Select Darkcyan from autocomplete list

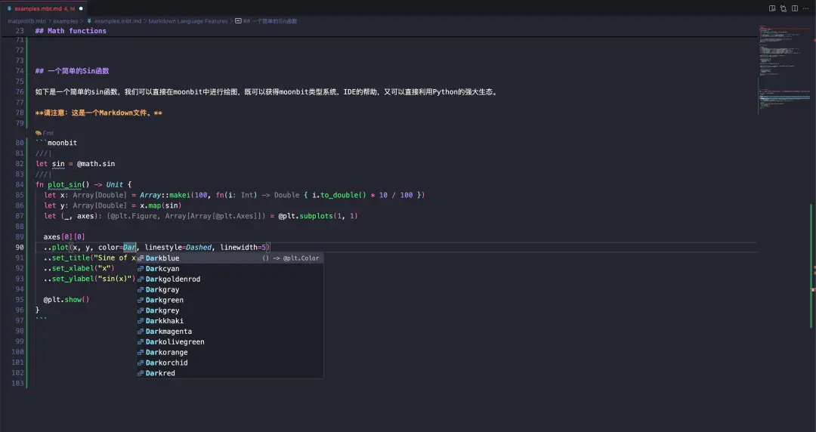230,269
